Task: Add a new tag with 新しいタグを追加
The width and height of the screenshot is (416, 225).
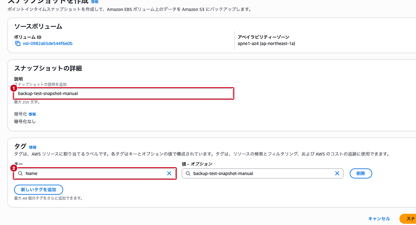Action: click(38, 190)
